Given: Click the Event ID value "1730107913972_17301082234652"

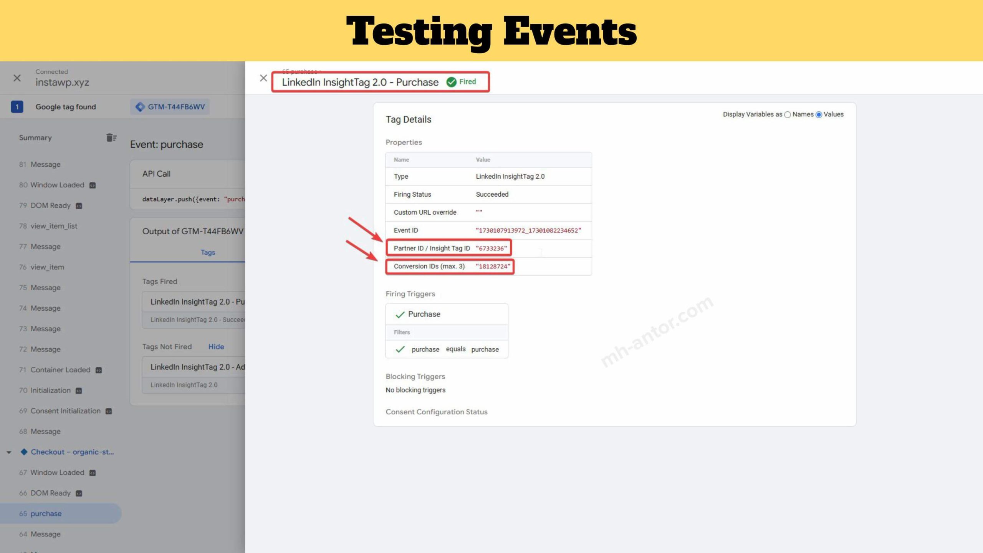Looking at the screenshot, I should (528, 230).
